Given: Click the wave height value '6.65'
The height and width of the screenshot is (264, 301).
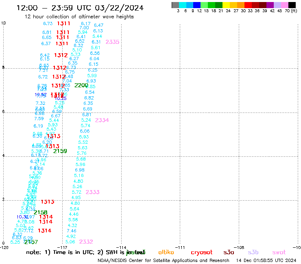Looking at the screenshot, I should (47, 37).
